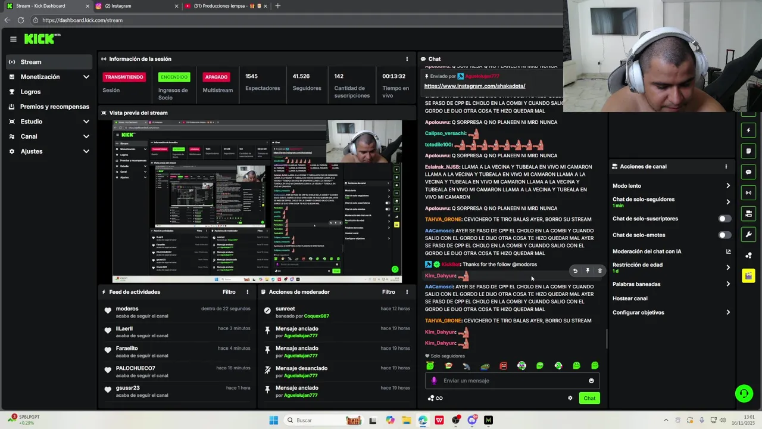This screenshot has width=762, height=429.
Task: Click the stream preview thumbnail
Action: tap(257, 201)
